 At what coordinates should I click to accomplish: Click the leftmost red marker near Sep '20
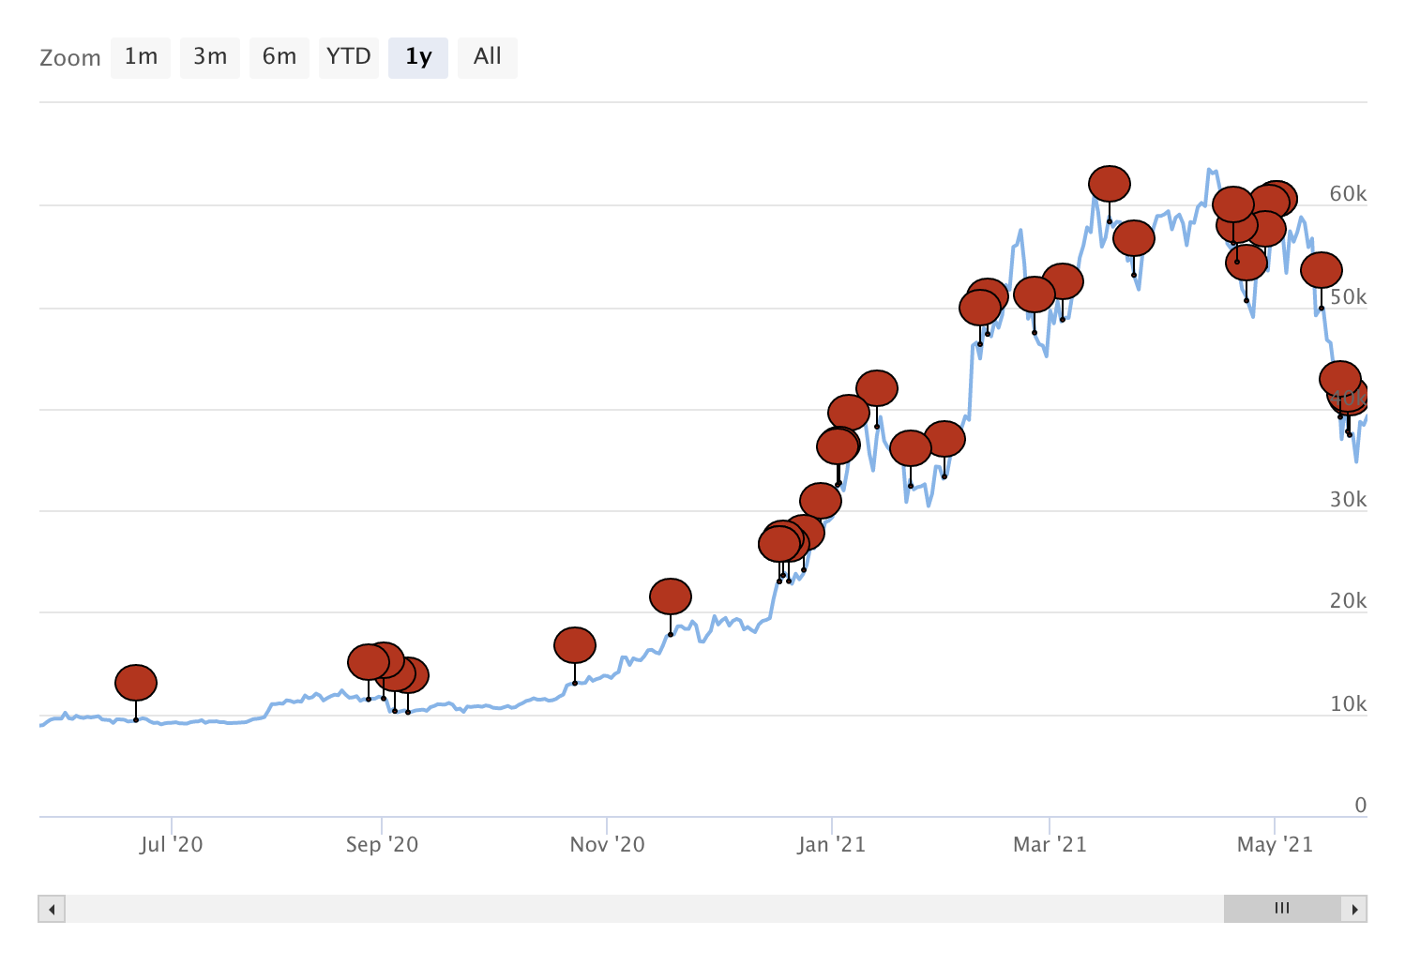click(369, 662)
